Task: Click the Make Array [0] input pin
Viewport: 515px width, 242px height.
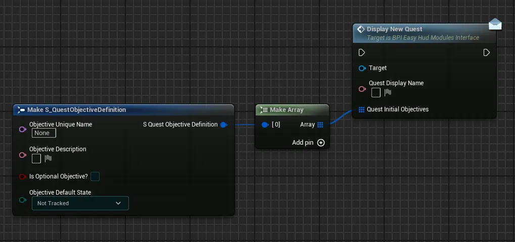Action: point(265,125)
